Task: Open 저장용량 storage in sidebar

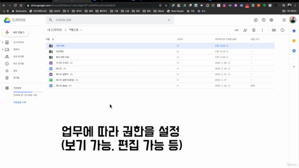Action: 17,88
